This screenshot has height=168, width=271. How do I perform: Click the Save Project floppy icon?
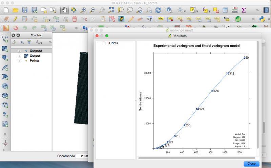(25, 10)
